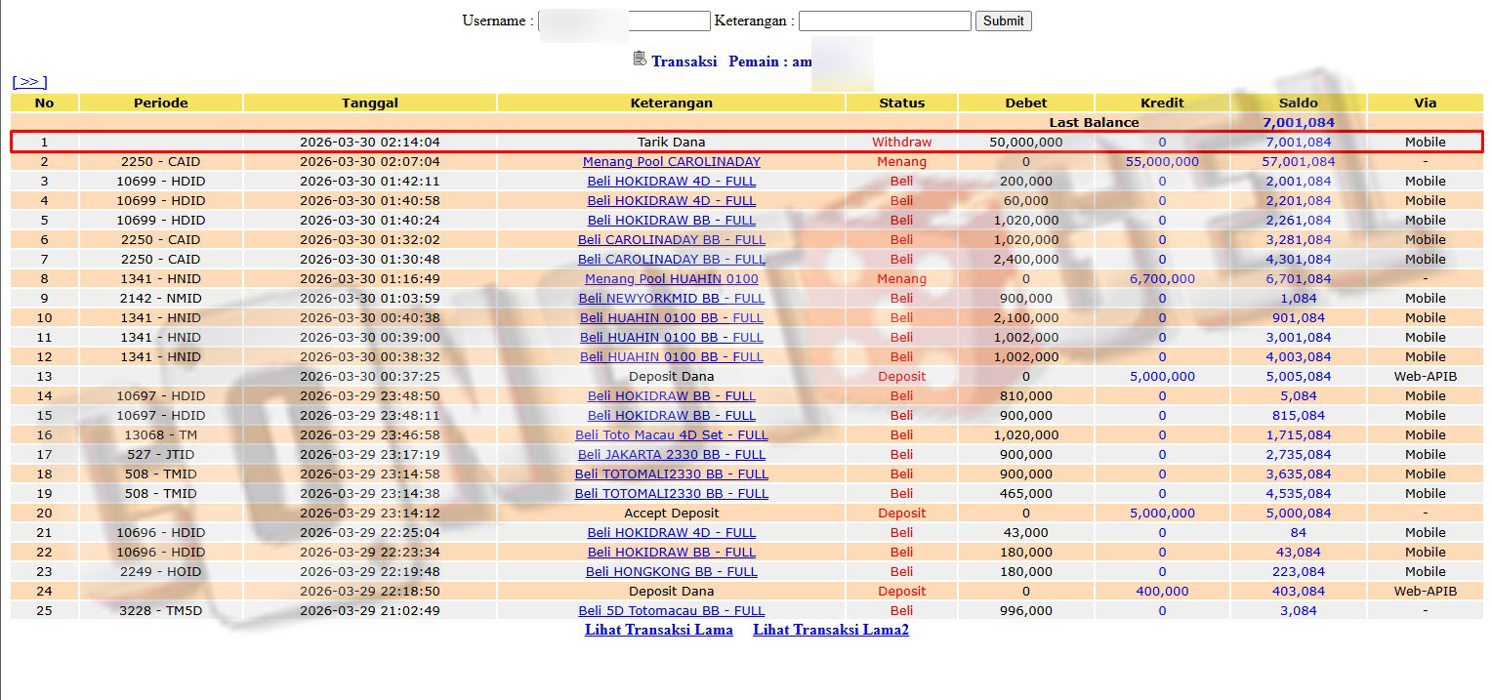
Task: Click Lihat Transaksi Lama link
Action: [659, 630]
